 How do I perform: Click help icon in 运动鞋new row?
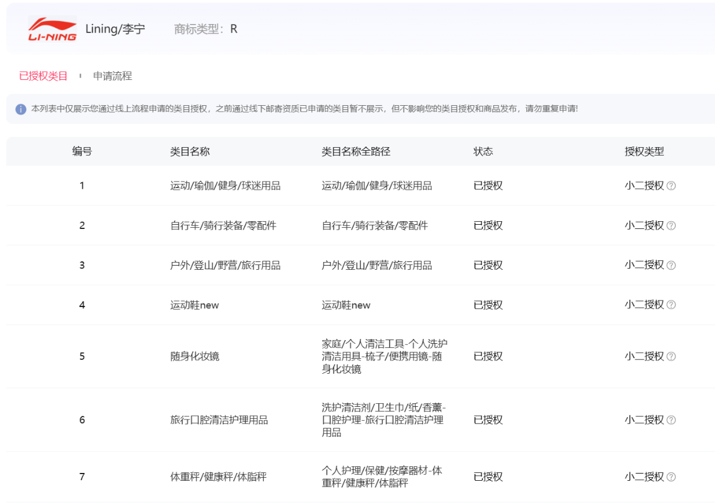coord(671,305)
